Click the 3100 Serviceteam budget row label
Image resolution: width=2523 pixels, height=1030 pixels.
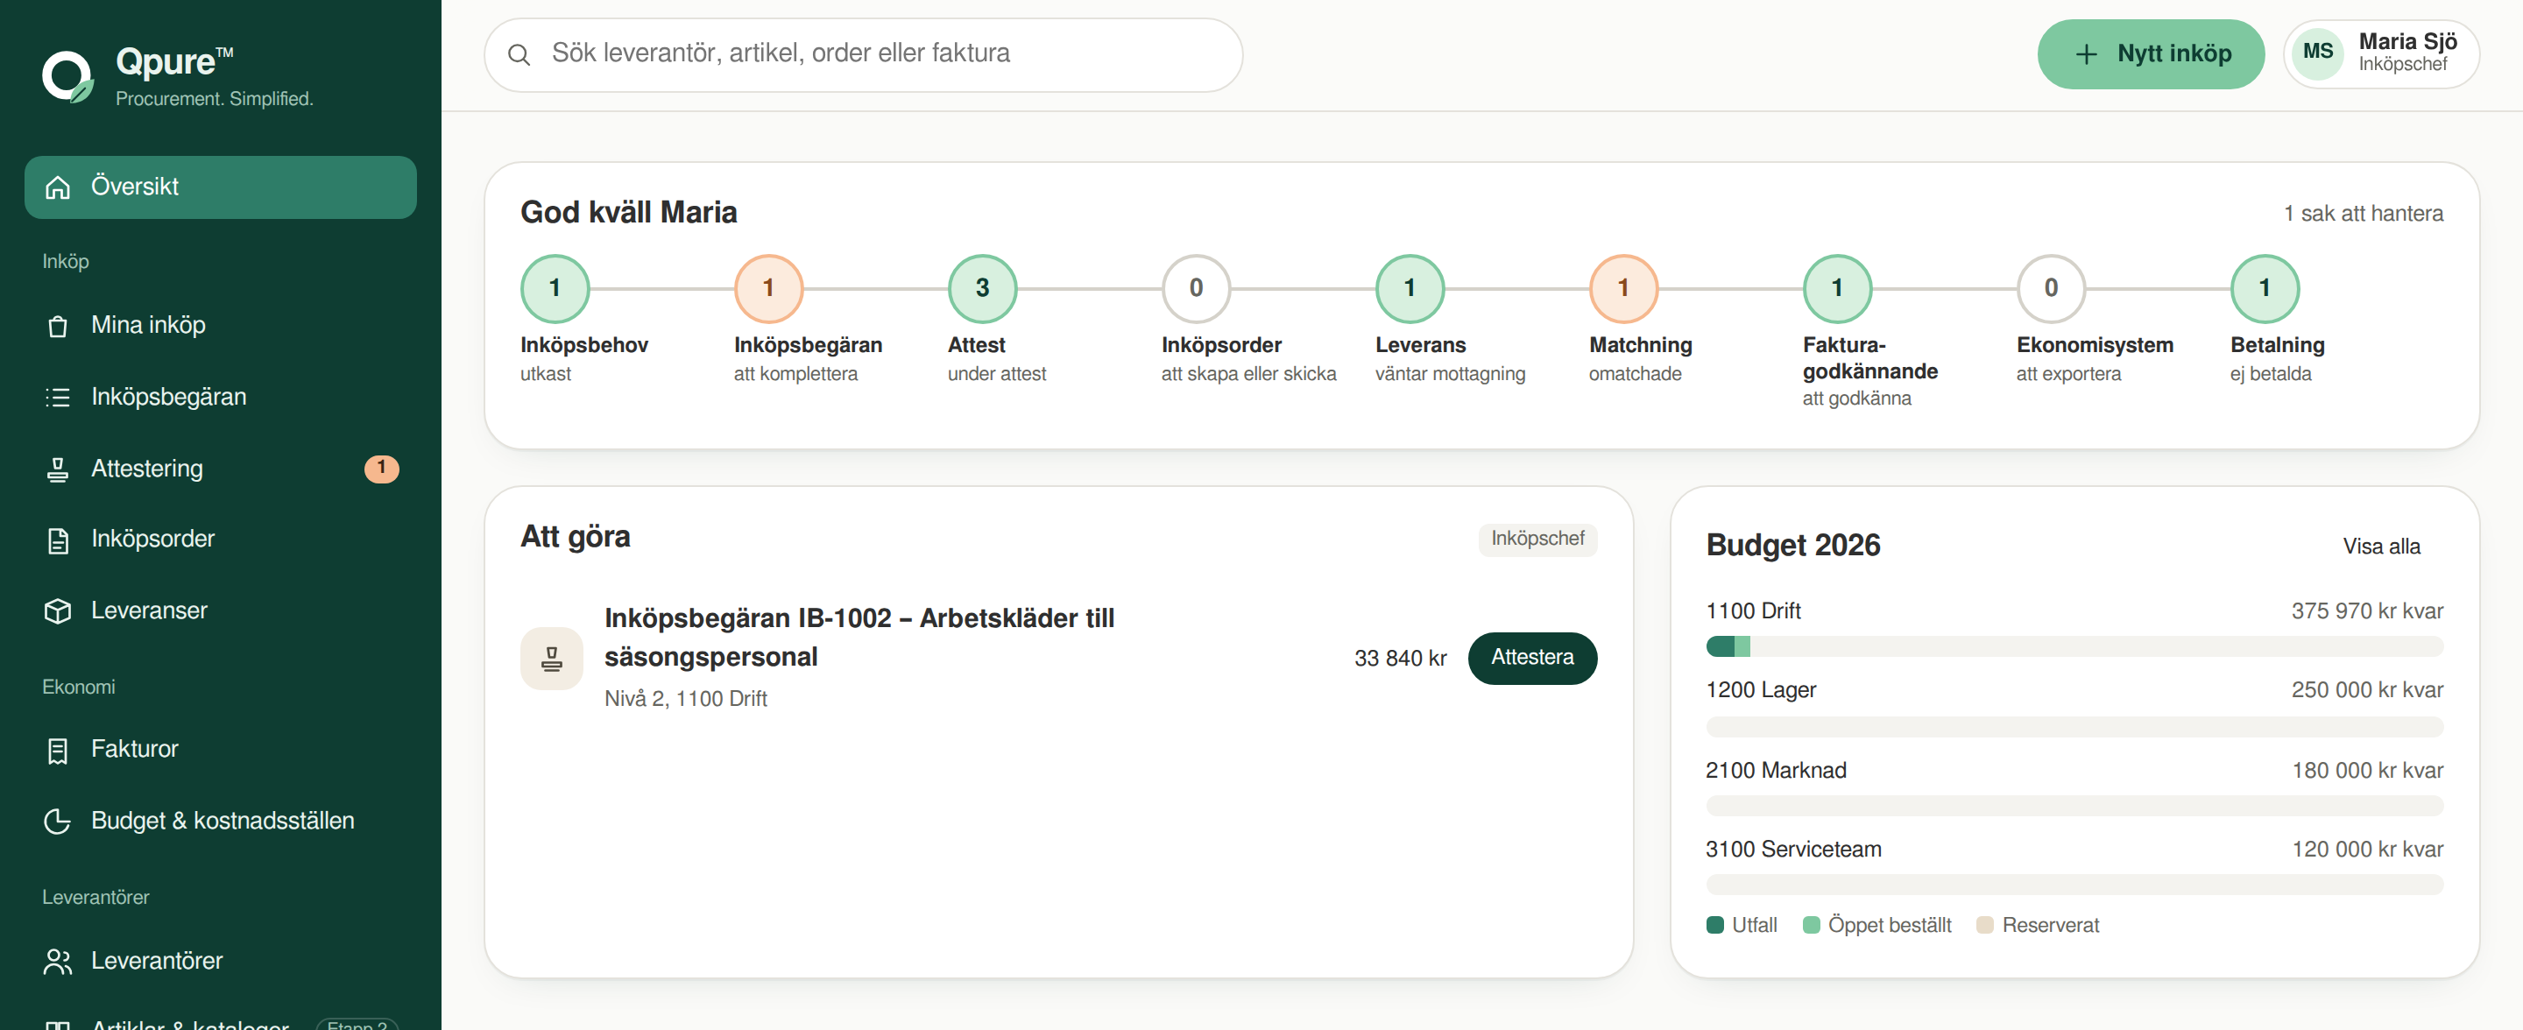pos(1792,850)
